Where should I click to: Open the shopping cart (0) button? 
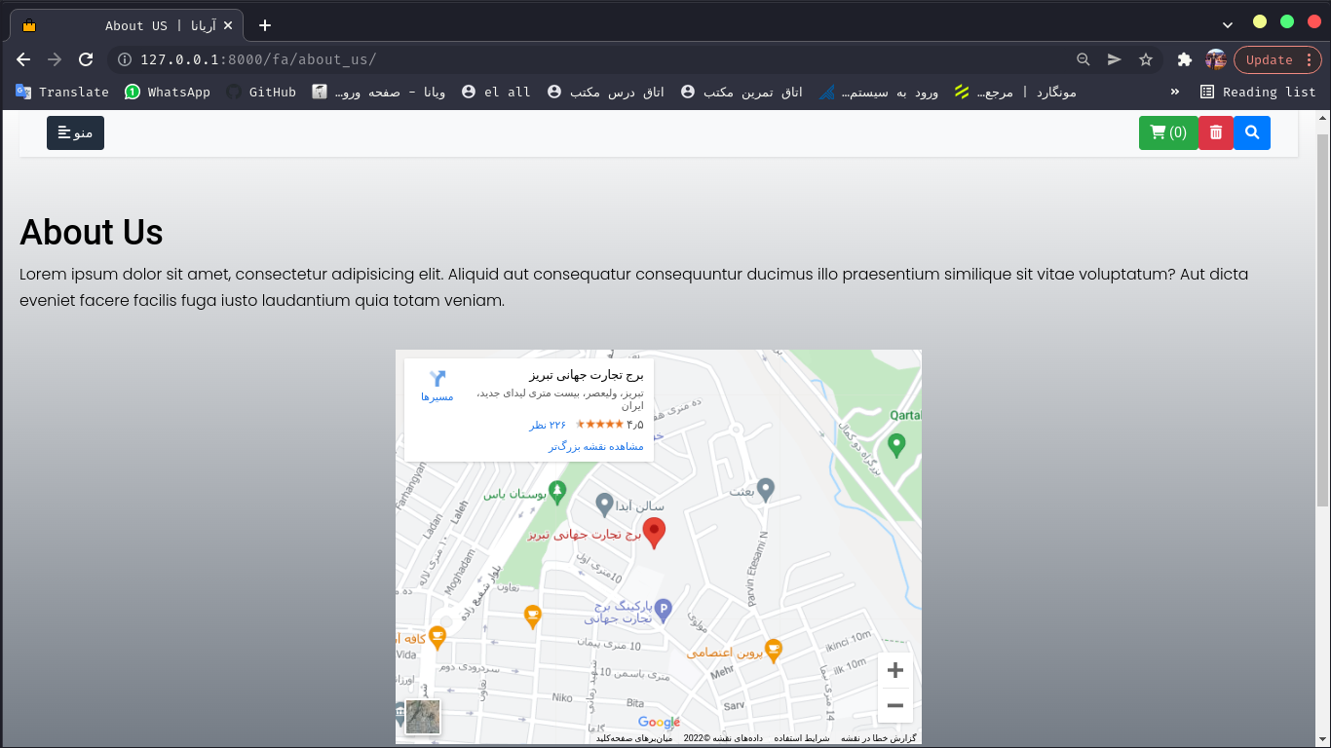(1167, 132)
